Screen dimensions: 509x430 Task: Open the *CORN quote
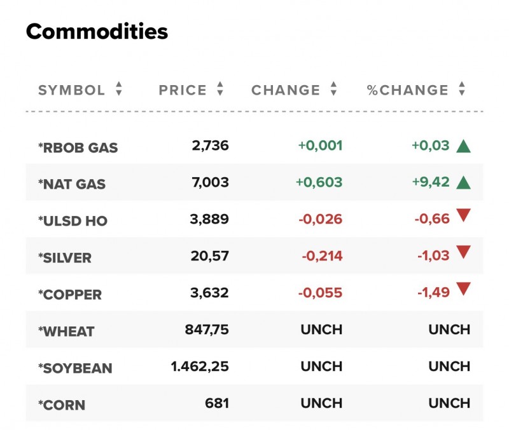pos(62,405)
